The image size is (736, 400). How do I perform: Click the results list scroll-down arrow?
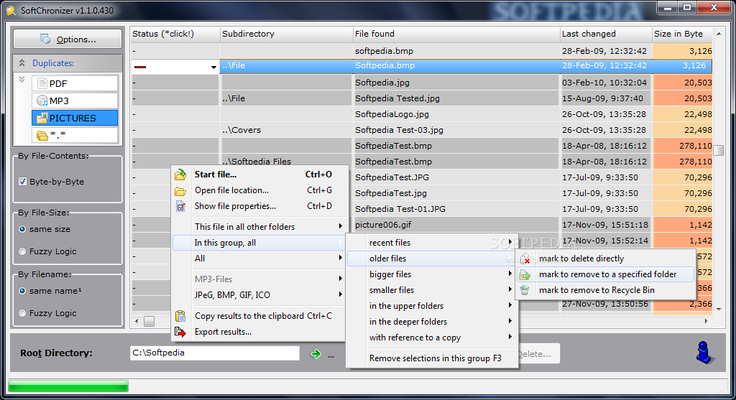(x=719, y=309)
